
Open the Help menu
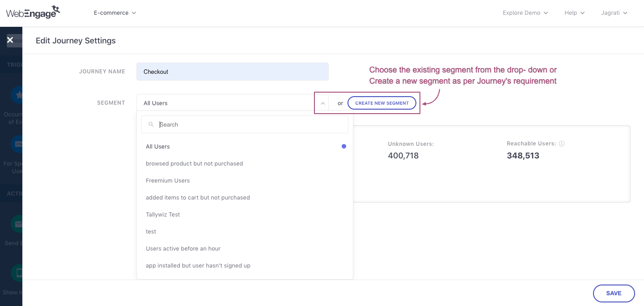[x=574, y=13]
